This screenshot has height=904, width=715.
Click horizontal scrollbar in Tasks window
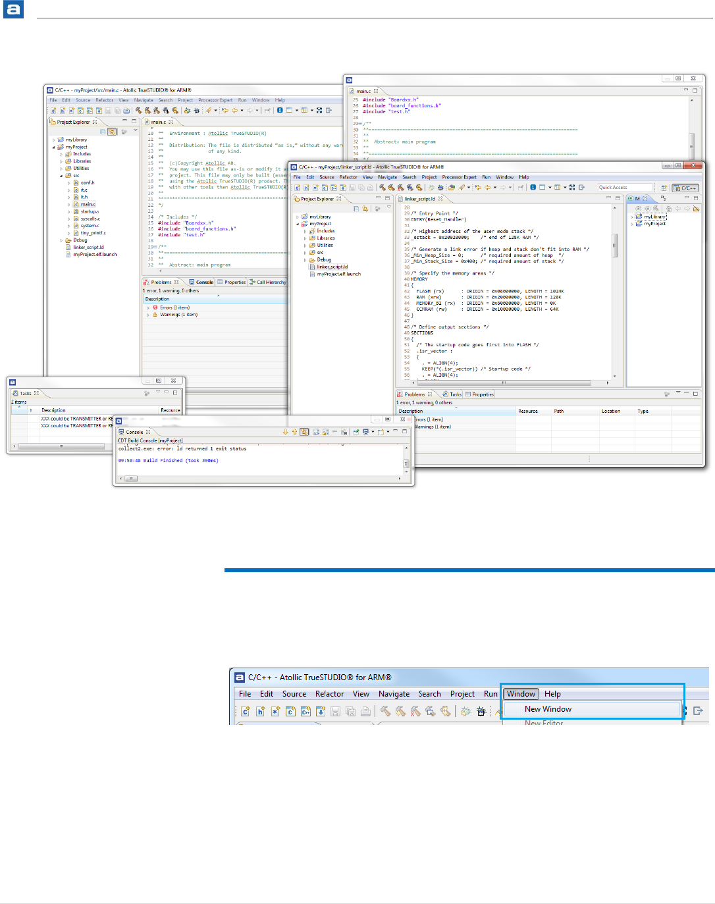point(61,446)
